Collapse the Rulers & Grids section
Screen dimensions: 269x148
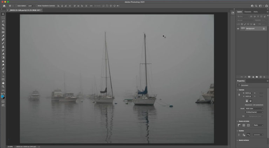238,121
